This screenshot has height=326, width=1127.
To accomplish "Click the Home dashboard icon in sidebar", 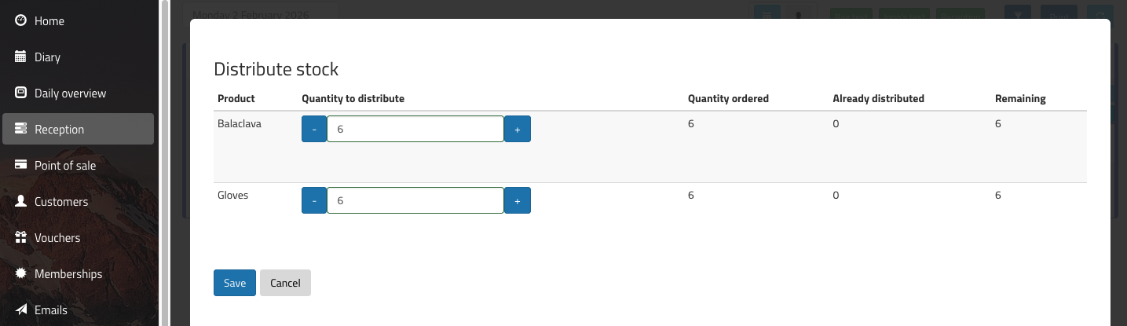I will click(x=21, y=20).
